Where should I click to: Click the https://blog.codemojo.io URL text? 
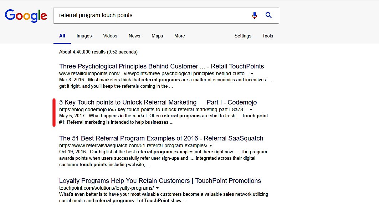[153, 109]
